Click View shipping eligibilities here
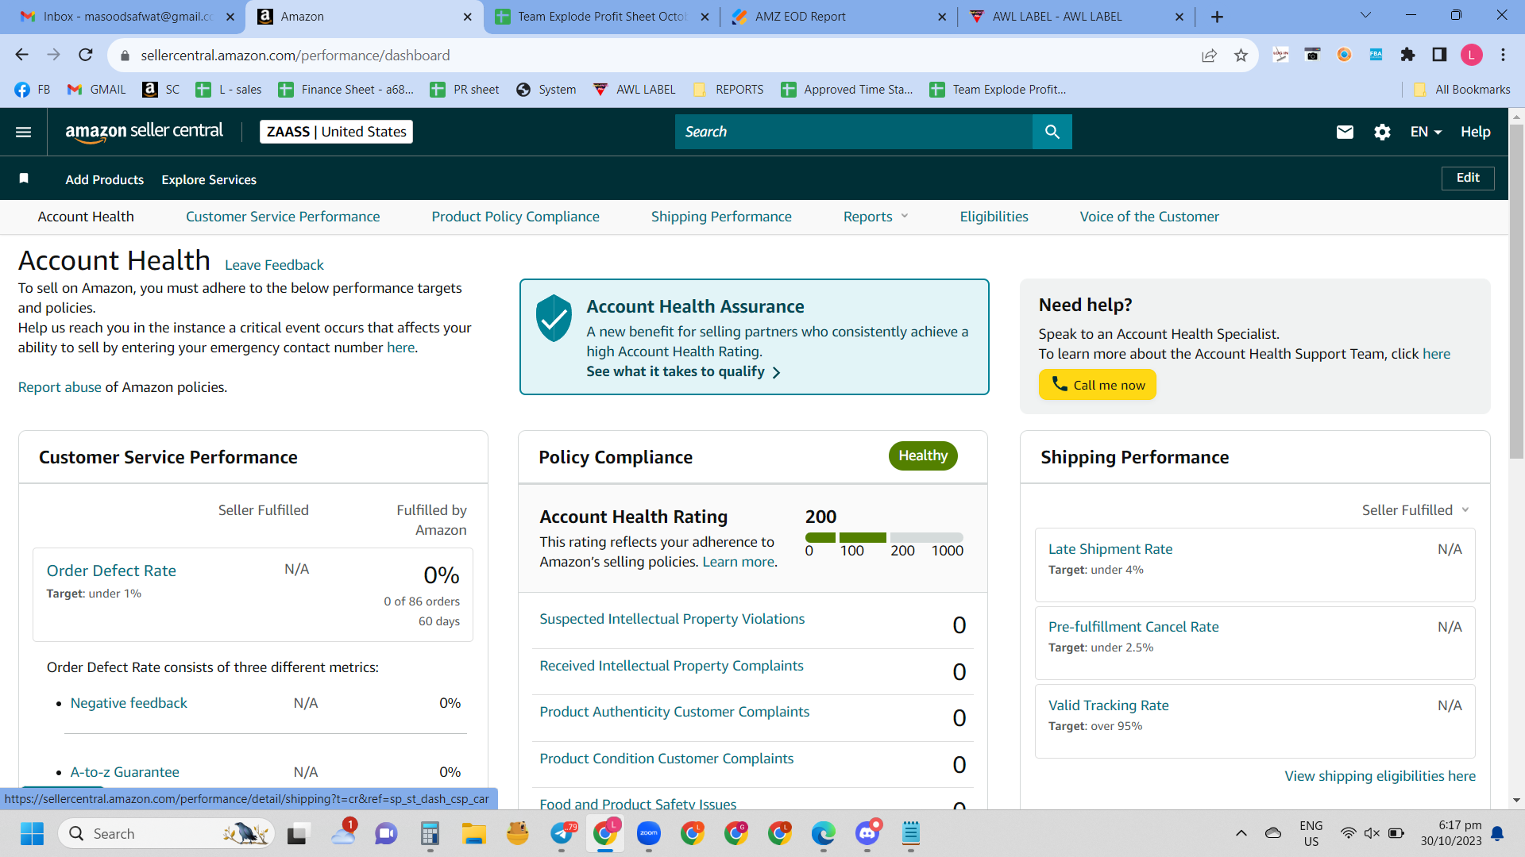The width and height of the screenshot is (1525, 857). 1380,776
